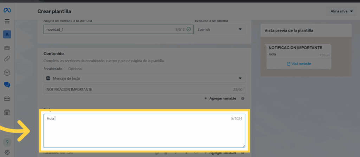360x157 pixels.
Task: Open the hamburger menu in sidebar
Action: coord(7,21)
